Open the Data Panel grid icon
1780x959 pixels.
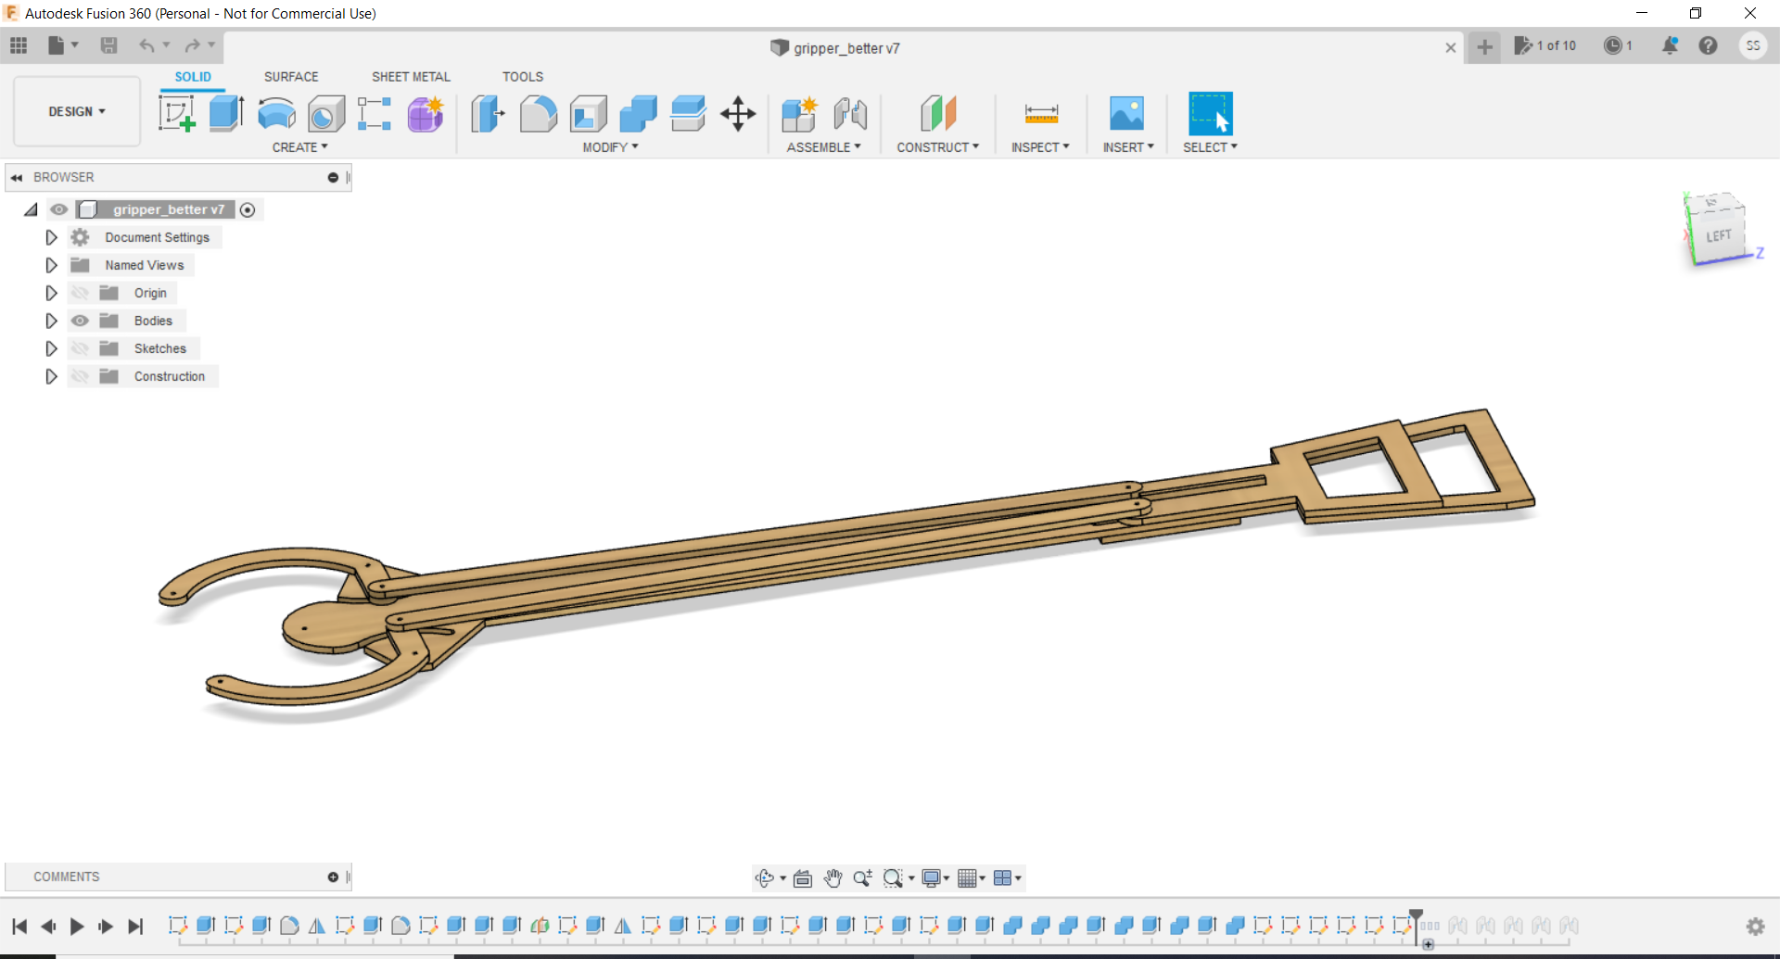pos(19,45)
